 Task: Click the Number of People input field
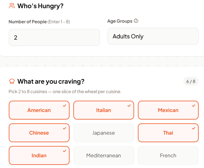pyautogui.click(x=54, y=38)
